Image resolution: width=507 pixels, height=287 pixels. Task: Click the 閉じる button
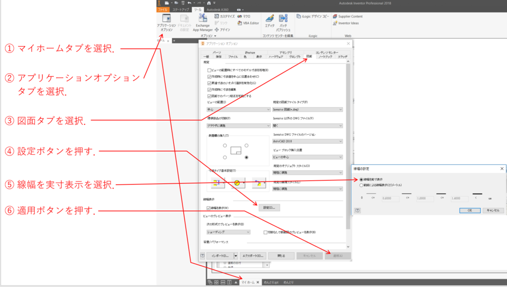(x=281, y=256)
